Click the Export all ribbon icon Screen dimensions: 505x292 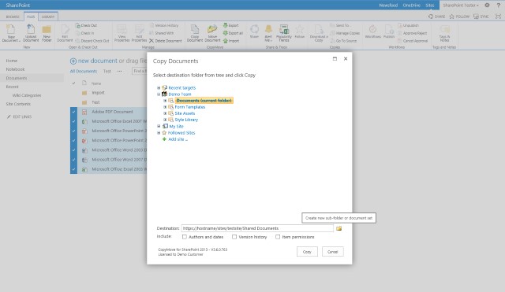tap(225, 33)
